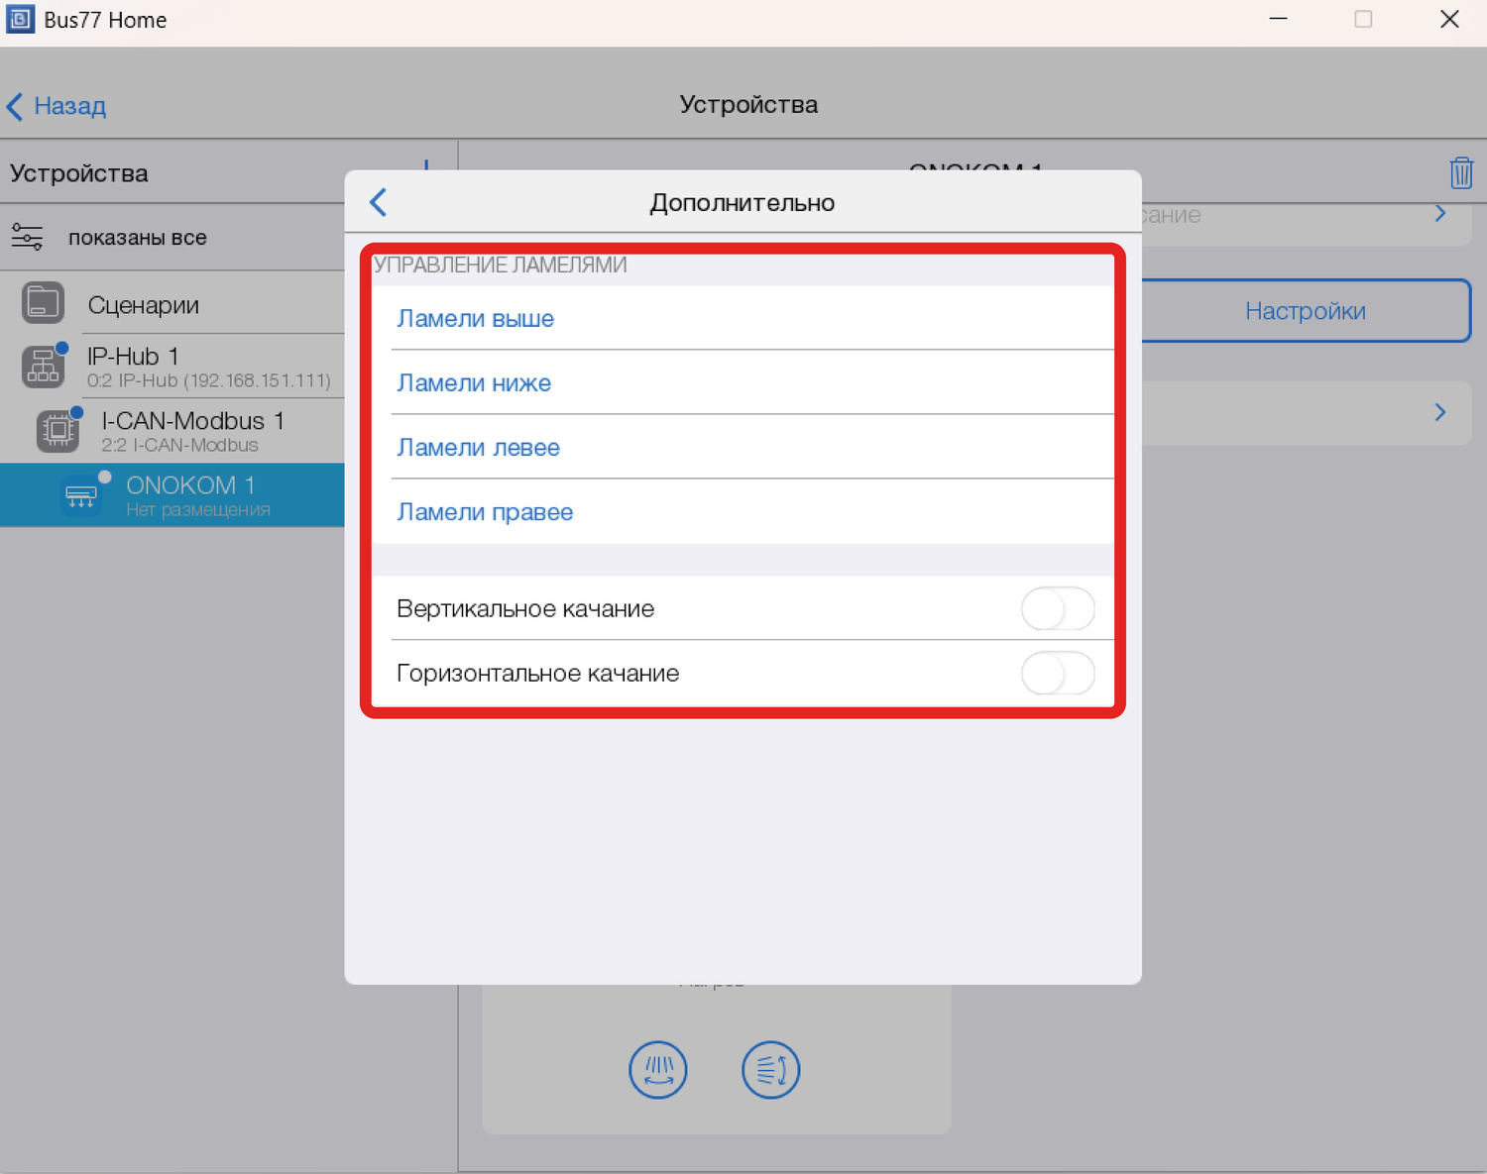Click the ONOKOM 1 air conditioner icon
The image size is (1487, 1174).
80,495
